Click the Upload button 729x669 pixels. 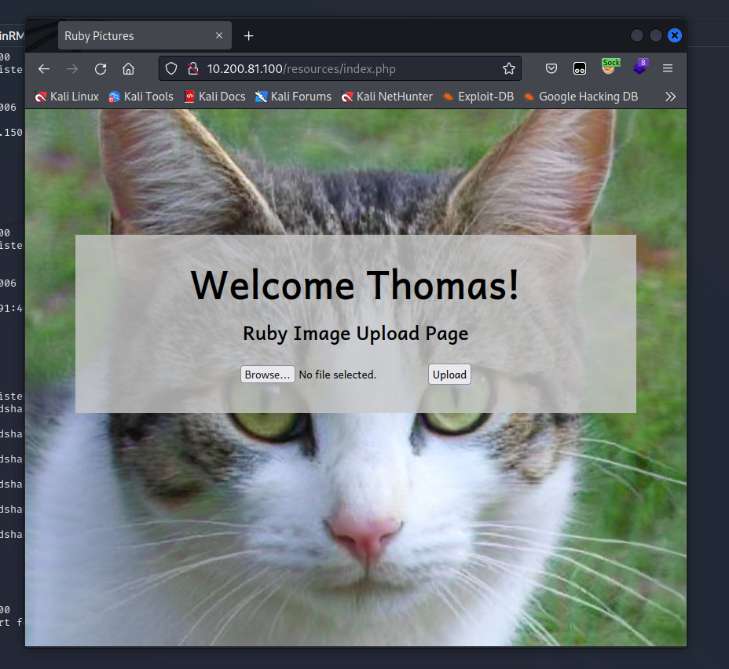pyautogui.click(x=449, y=375)
